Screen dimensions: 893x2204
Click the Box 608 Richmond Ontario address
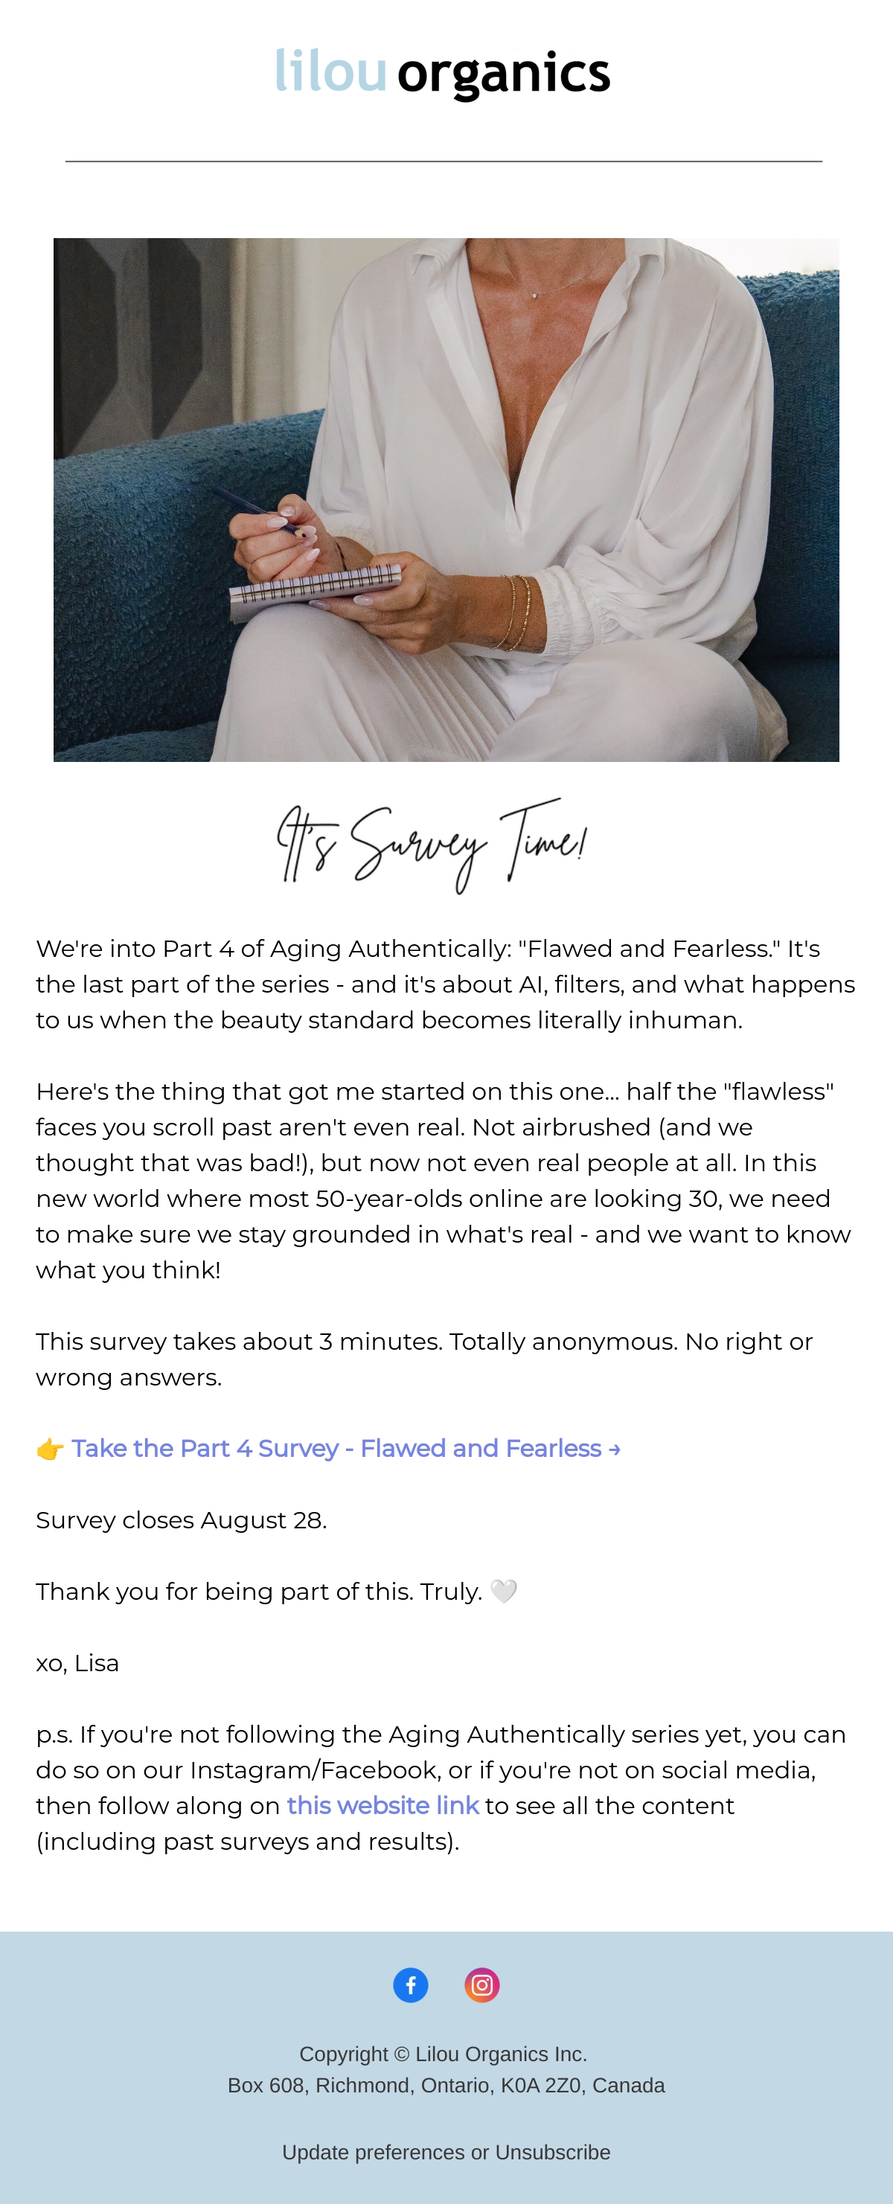tap(446, 2085)
